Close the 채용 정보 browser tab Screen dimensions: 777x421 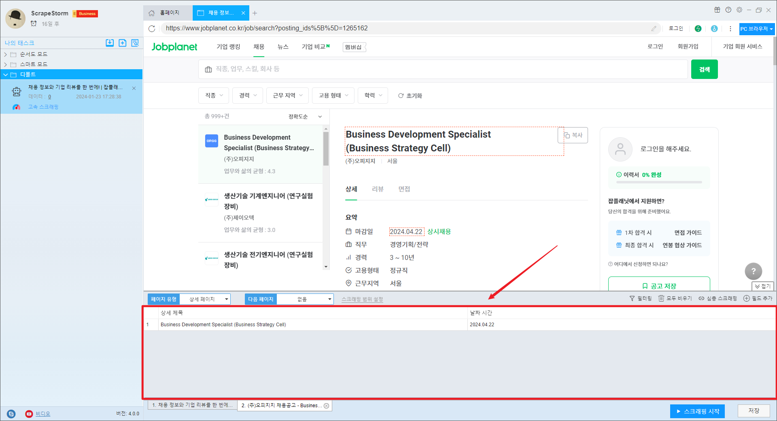point(243,13)
